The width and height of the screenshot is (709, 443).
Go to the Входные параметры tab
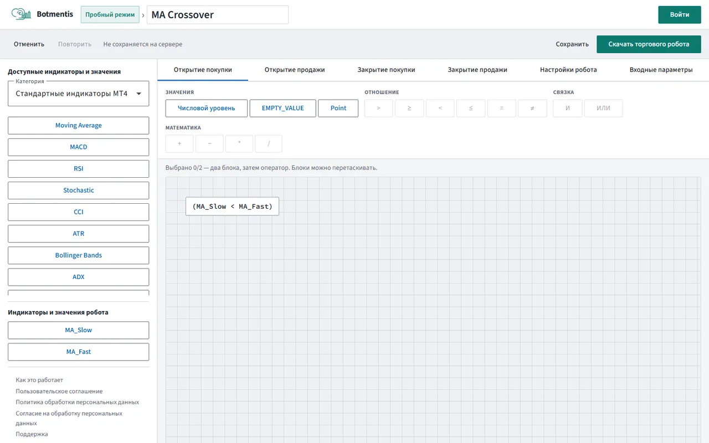pos(661,70)
